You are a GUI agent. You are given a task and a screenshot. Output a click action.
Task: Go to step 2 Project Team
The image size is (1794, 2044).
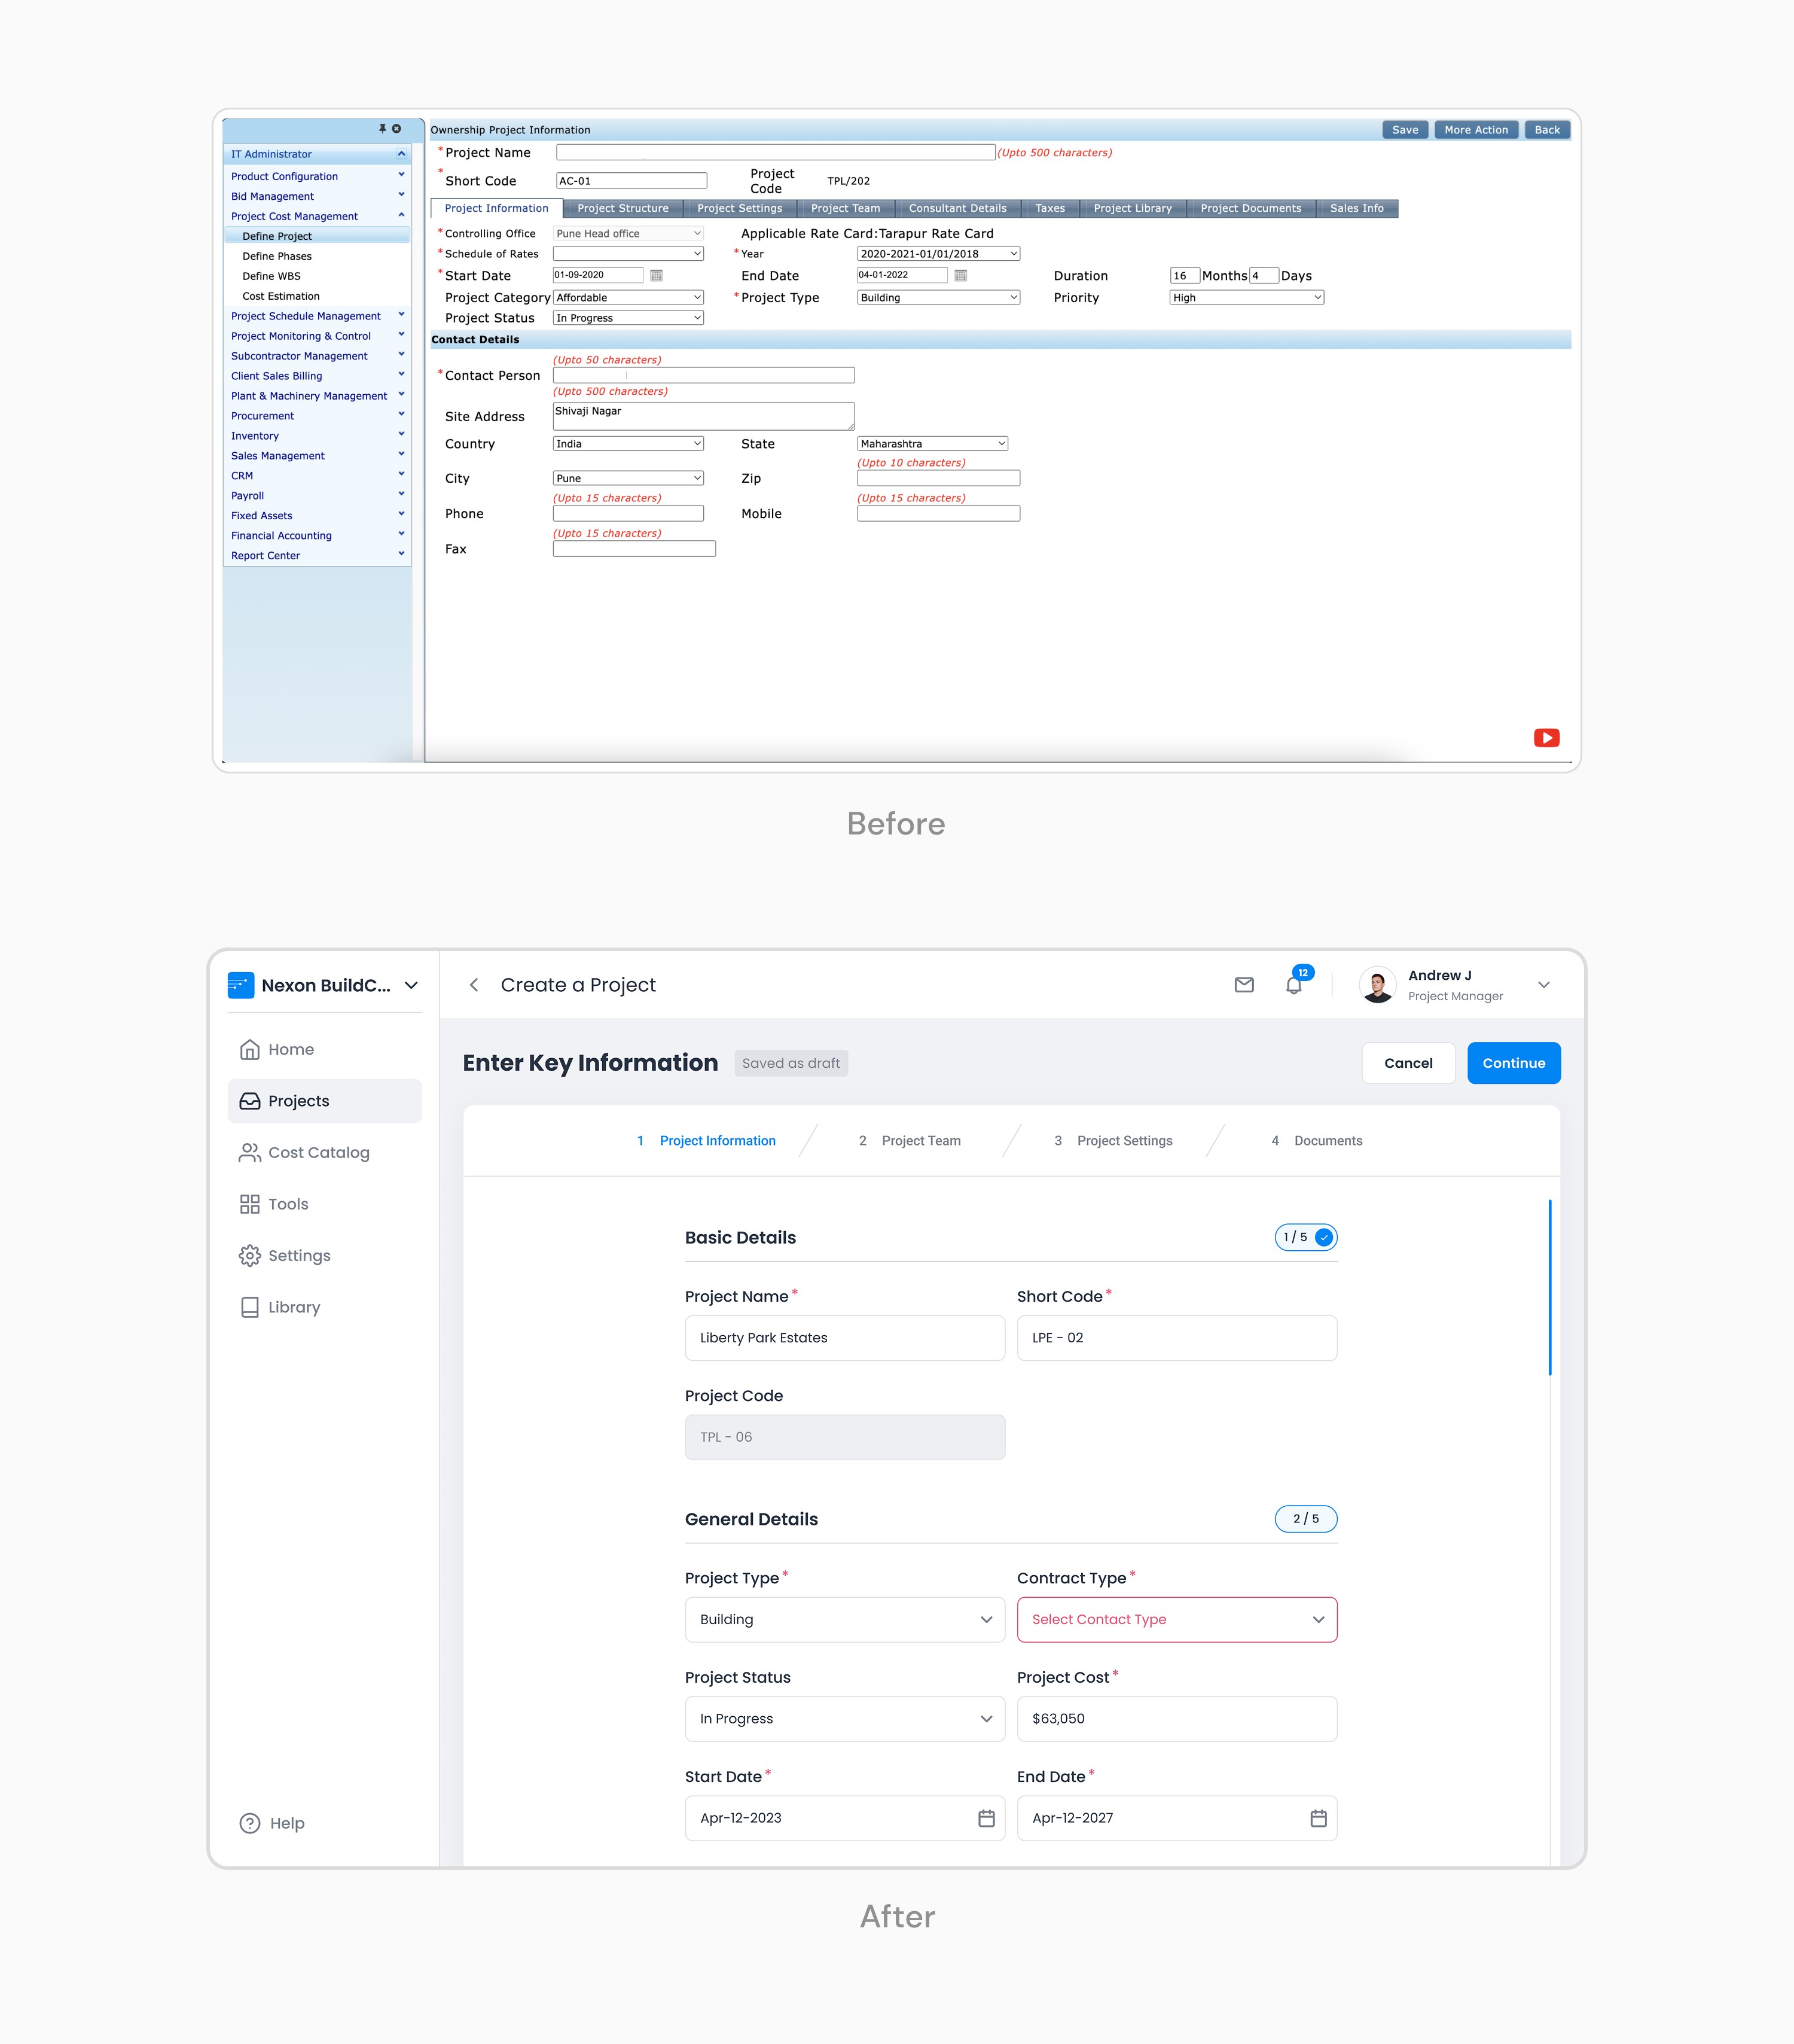910,1141
